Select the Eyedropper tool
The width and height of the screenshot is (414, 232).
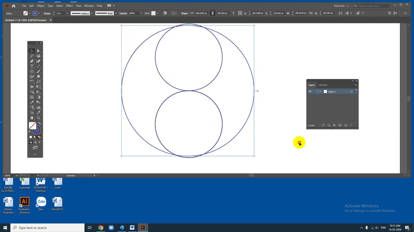[32, 102]
